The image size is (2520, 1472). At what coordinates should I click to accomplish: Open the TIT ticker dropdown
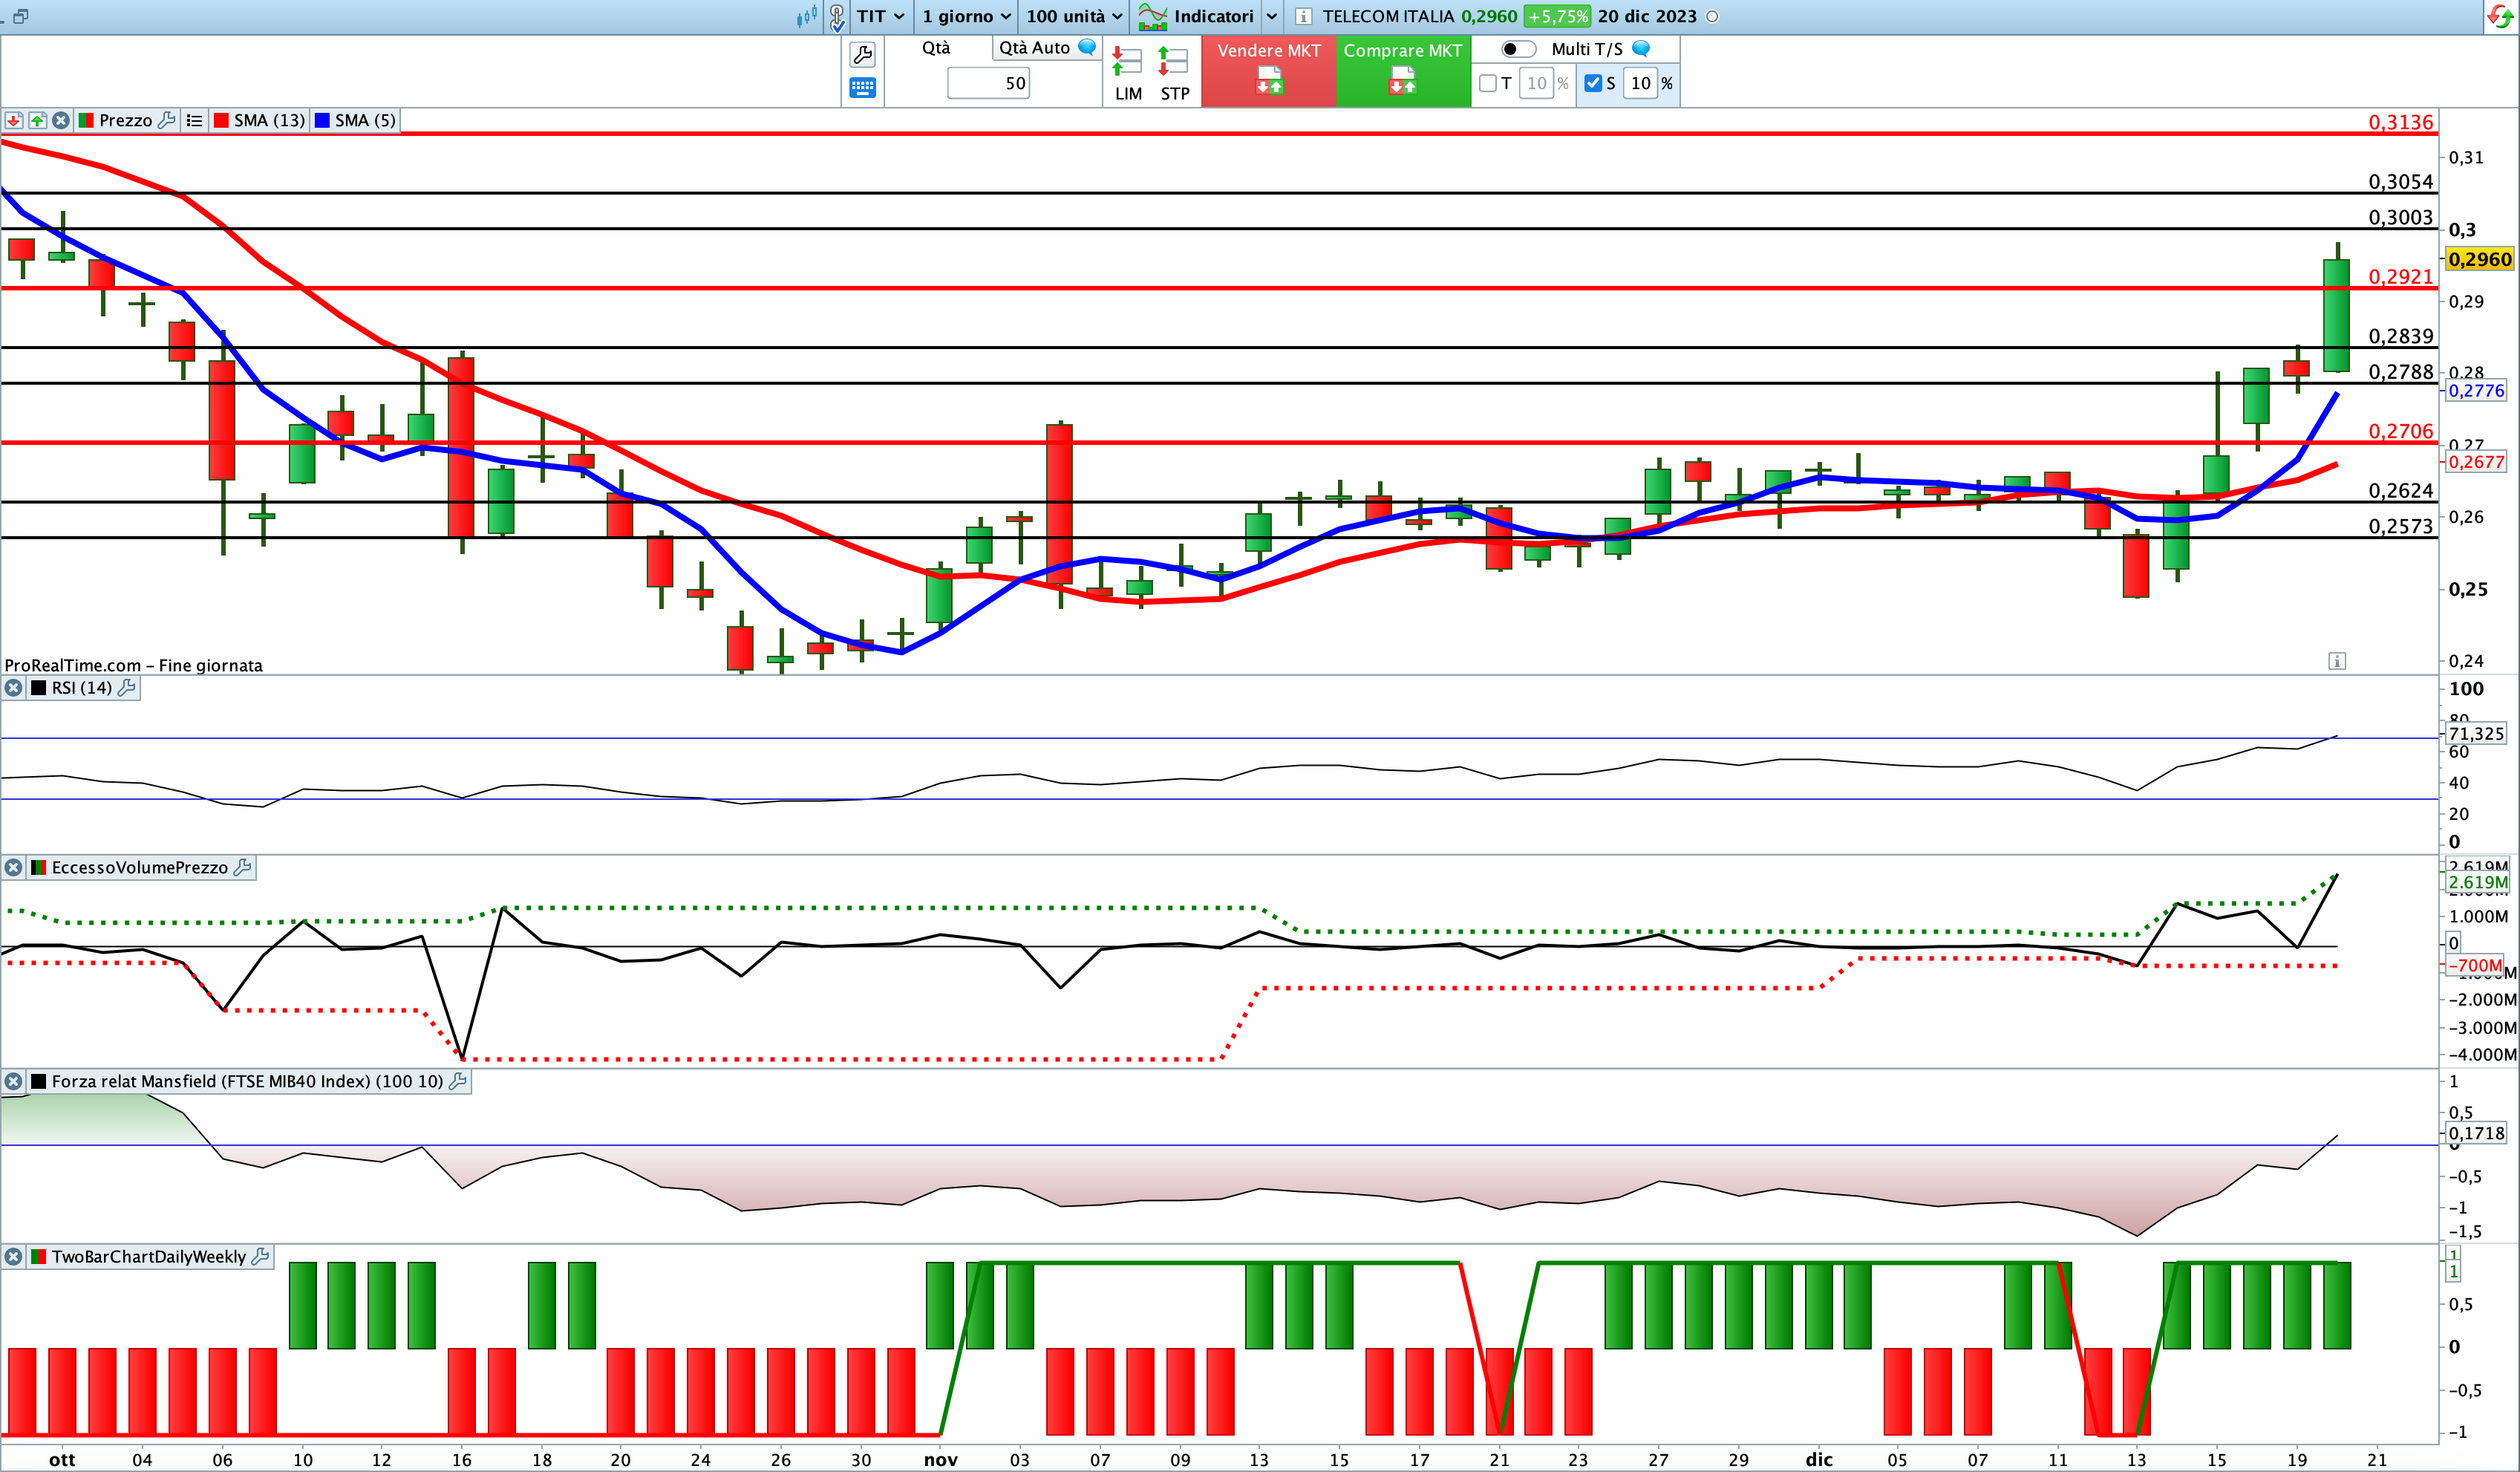click(880, 17)
